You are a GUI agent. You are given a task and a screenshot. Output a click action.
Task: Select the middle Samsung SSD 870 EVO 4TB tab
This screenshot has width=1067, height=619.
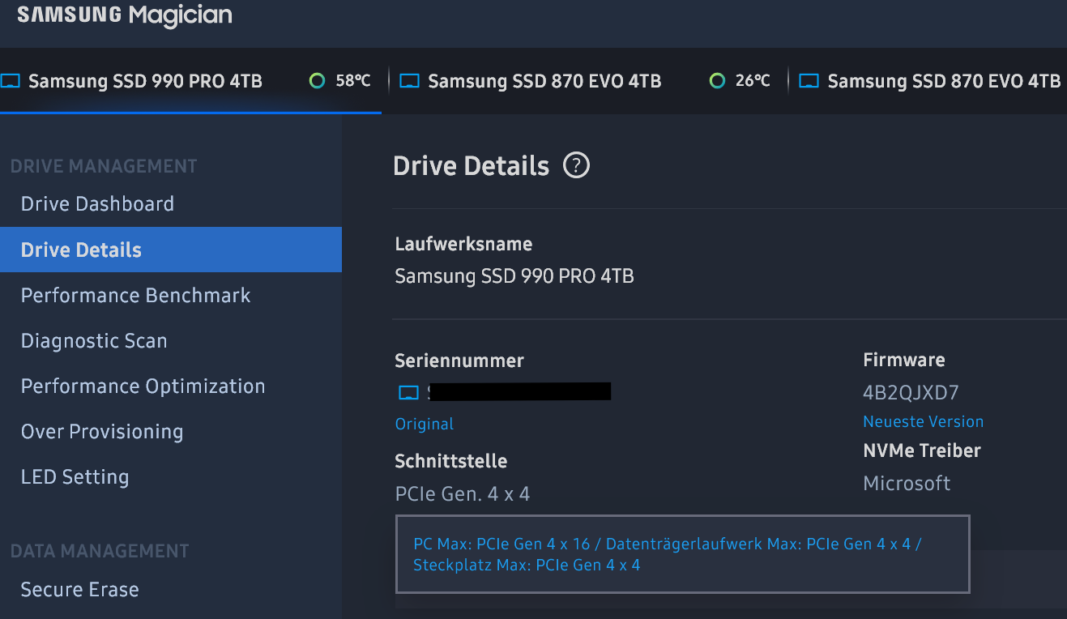544,81
